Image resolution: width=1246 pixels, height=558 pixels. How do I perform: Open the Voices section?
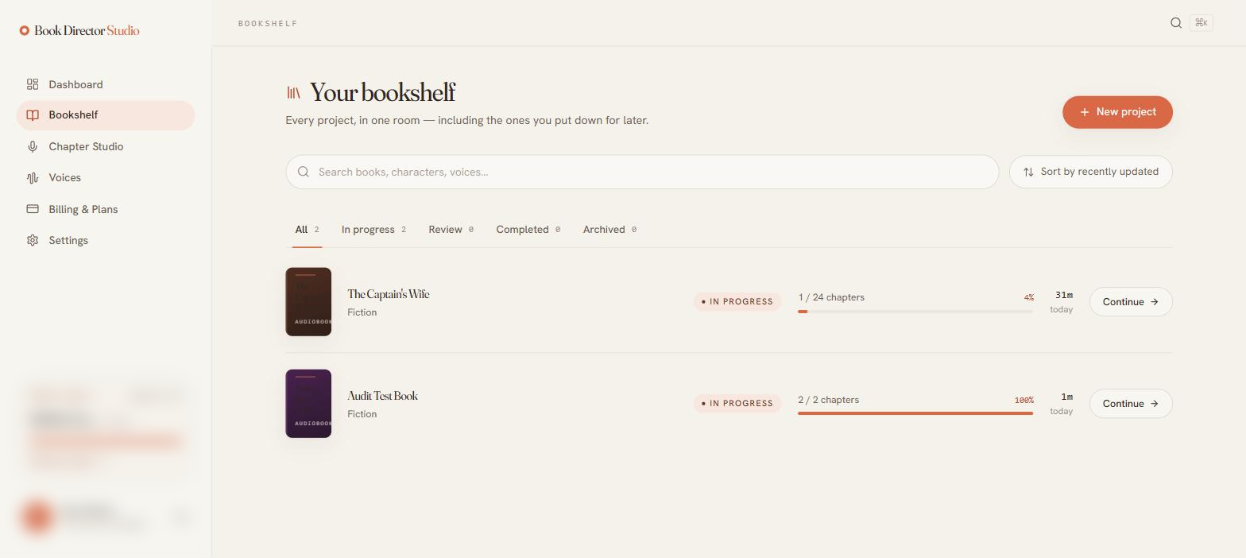[105, 178]
